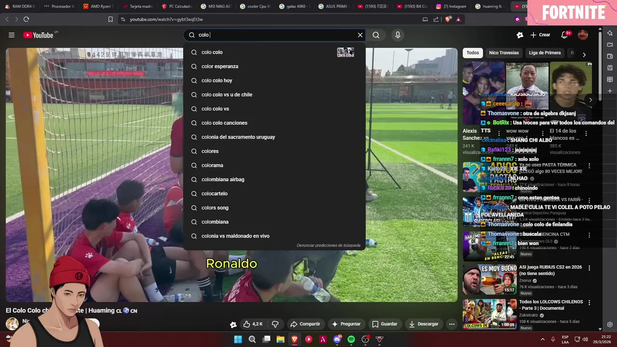Open menu for "ASI juega RUBIUS CS2" video
Screen dimensions: 617x347
(x=589, y=268)
